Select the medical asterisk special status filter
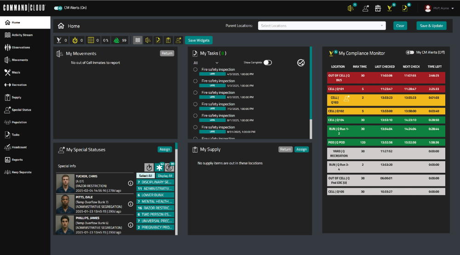The image size is (460, 255). click(160, 167)
